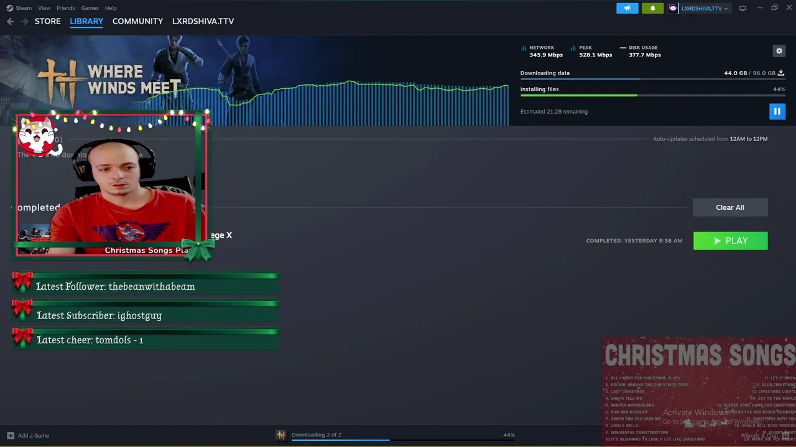Viewport: 796px width, 447px height.
Task: Click the Friends & Chat button
Action: pyautogui.click(x=765, y=436)
